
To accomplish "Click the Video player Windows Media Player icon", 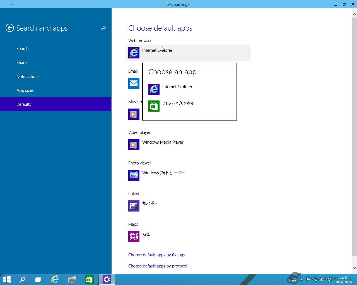I will click(x=134, y=145).
